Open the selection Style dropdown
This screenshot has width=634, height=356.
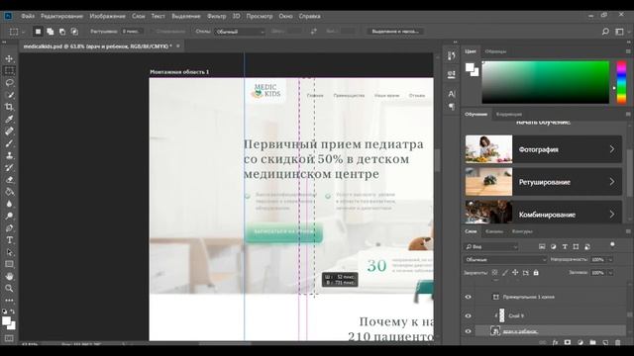coord(240,32)
